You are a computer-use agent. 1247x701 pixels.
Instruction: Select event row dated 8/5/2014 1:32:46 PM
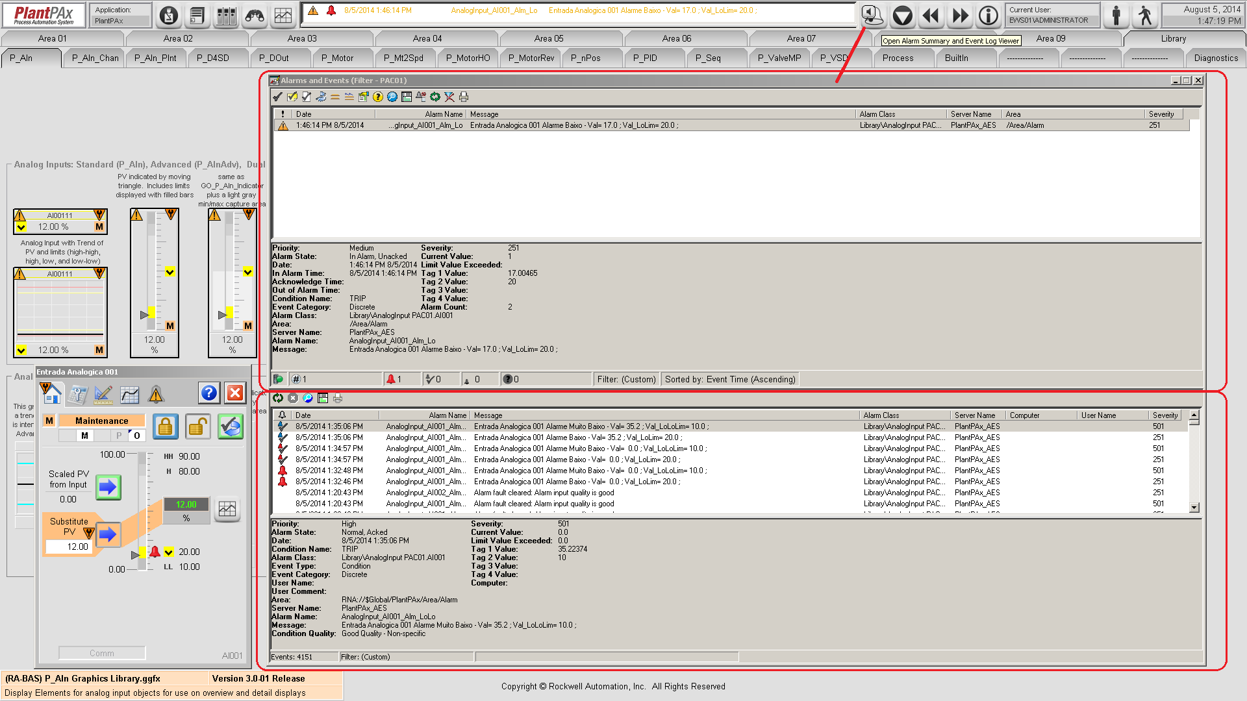[x=731, y=482]
